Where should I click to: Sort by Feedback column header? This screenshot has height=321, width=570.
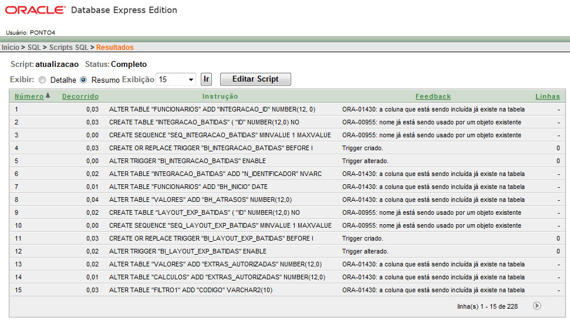tap(433, 96)
